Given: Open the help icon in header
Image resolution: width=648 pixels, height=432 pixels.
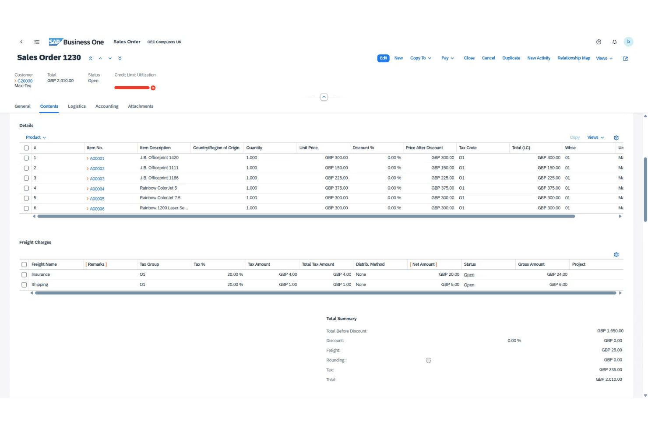Looking at the screenshot, I should click(599, 42).
